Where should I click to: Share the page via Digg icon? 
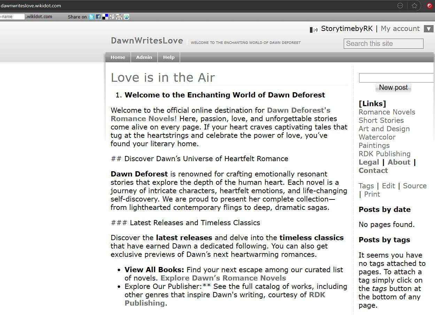coord(112,17)
